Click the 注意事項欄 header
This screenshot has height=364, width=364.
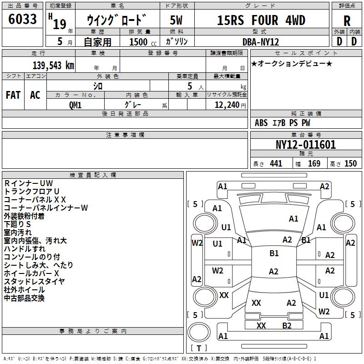point(125,135)
